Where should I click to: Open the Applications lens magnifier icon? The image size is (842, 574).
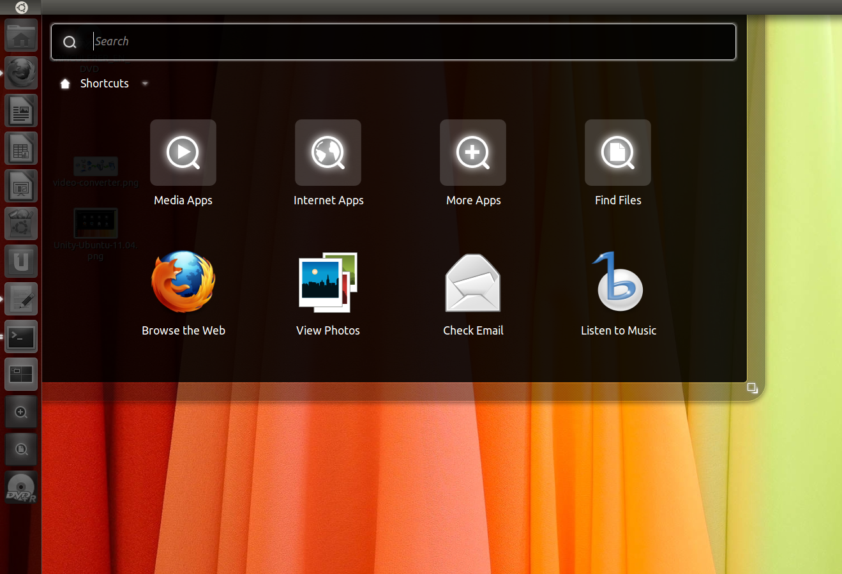(x=21, y=412)
